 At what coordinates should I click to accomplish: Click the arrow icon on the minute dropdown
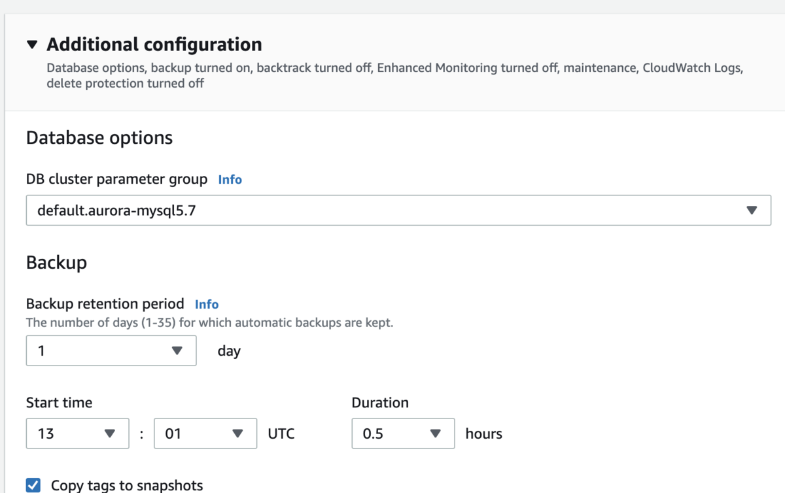pos(238,433)
